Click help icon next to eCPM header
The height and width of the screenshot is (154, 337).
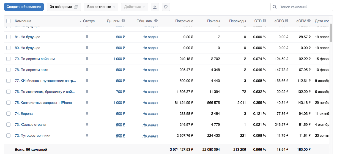[309, 21]
